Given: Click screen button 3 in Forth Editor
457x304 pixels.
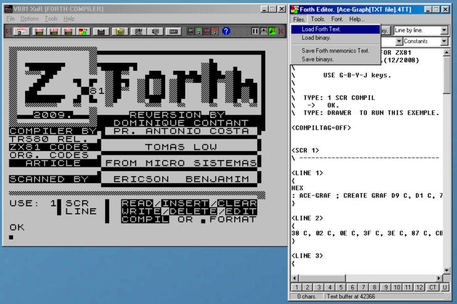Looking at the screenshot, I should (x=319, y=287).
